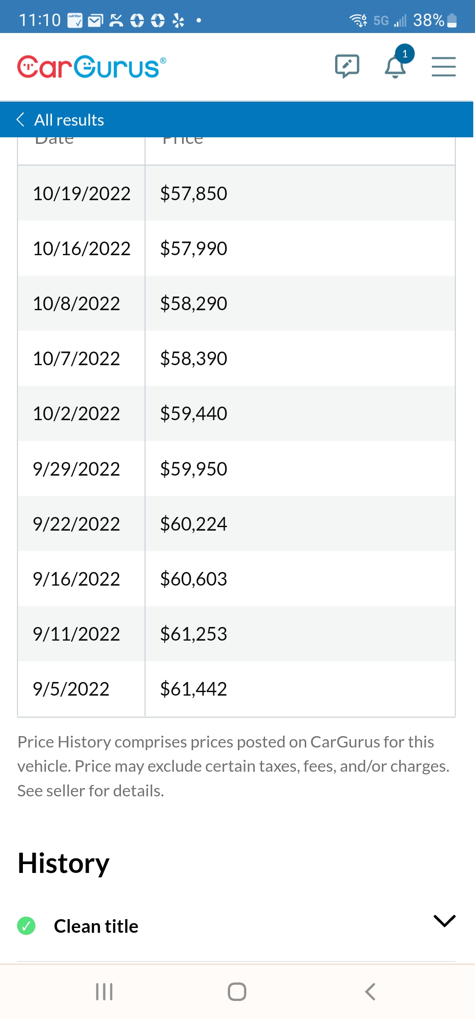This screenshot has height=1019, width=475.
Task: Tap the back chevron beside All results
Action: tap(20, 119)
